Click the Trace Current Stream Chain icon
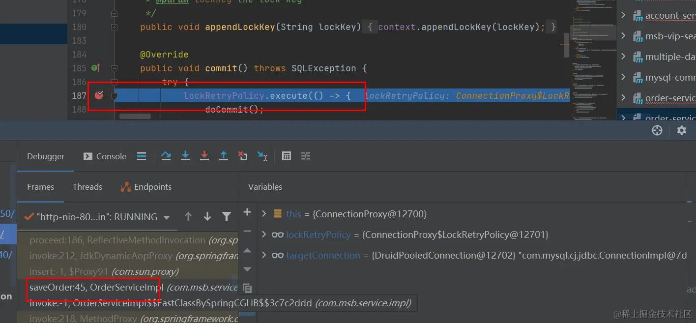The height and width of the screenshot is (323, 696). (x=306, y=156)
